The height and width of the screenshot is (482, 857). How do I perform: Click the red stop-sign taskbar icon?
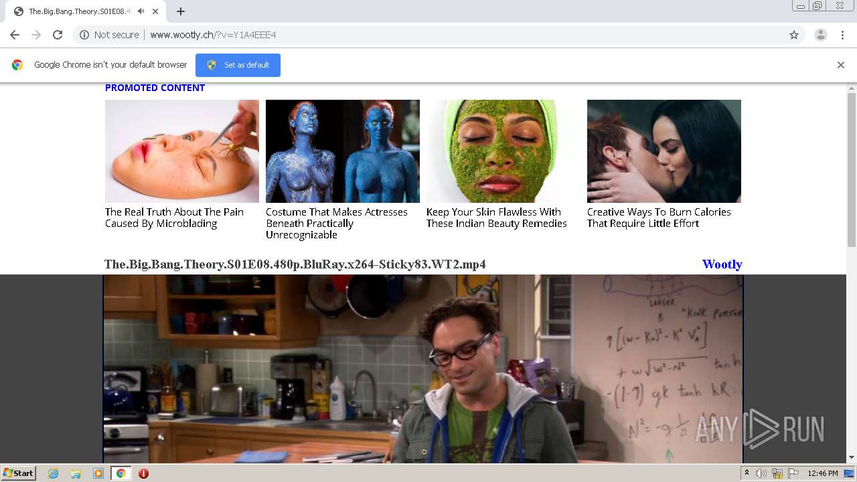[143, 473]
